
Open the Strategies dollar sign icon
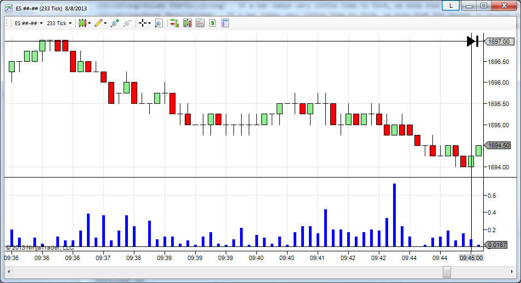click(x=212, y=23)
